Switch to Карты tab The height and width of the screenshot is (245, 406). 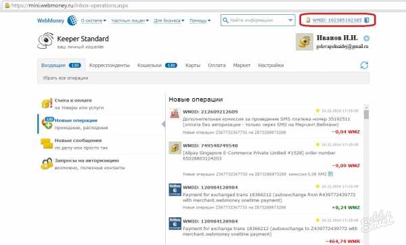[x=193, y=65]
